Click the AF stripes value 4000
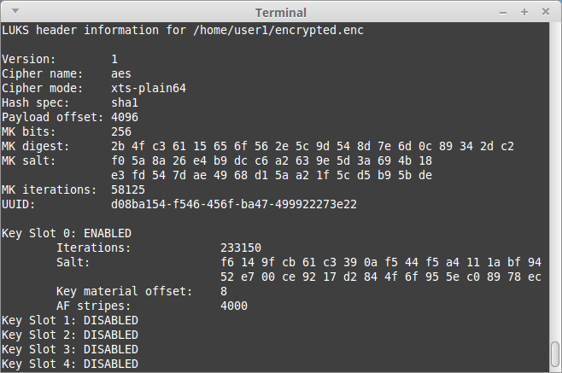Screen dimensions: 562x373 (x=234, y=306)
